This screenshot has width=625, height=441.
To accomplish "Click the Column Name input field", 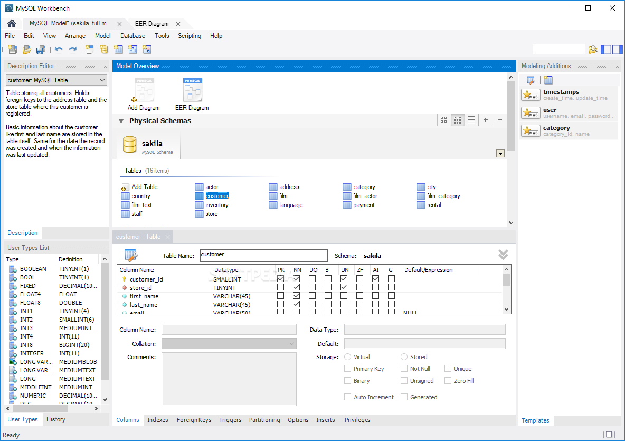I will pyautogui.click(x=229, y=330).
